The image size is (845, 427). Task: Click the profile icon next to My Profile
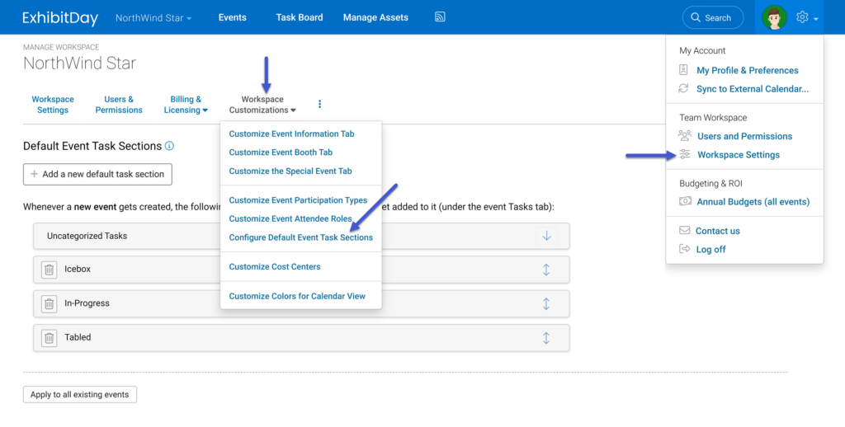684,70
